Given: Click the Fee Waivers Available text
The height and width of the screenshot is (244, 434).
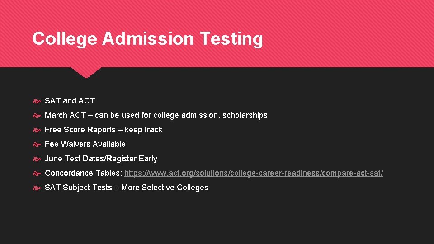Looking at the screenshot, I should coord(85,144).
